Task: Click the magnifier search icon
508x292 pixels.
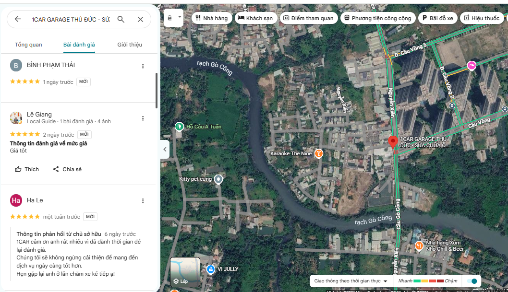Action: [x=121, y=19]
